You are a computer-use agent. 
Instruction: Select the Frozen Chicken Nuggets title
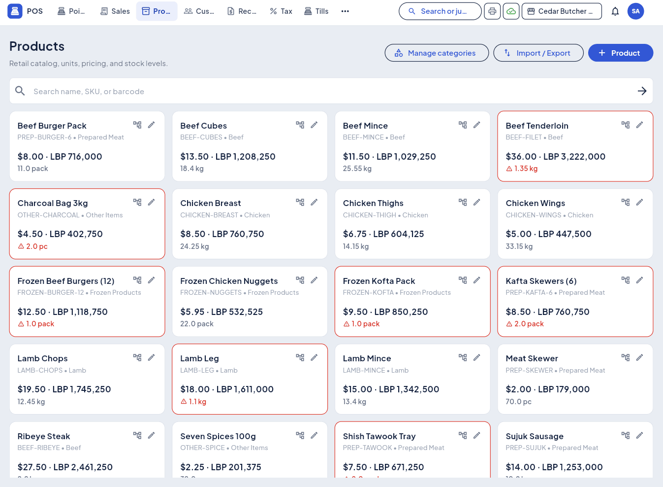pyautogui.click(x=229, y=281)
